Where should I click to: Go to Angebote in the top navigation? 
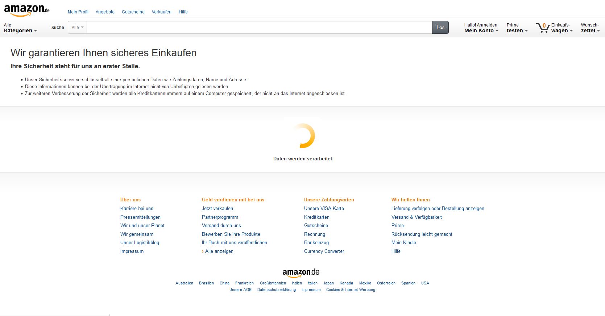(x=105, y=12)
